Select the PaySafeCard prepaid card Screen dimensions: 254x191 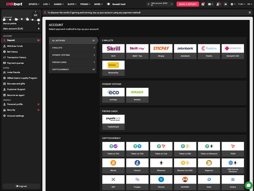click(113, 121)
